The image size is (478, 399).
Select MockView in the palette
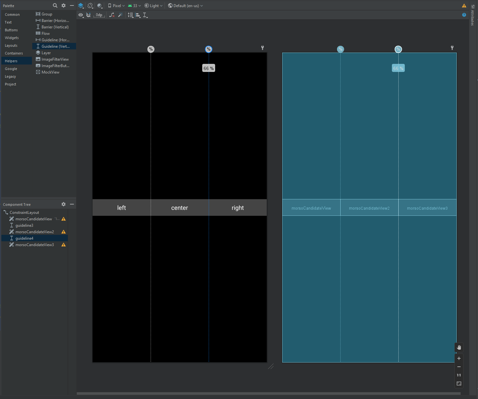tap(54, 72)
